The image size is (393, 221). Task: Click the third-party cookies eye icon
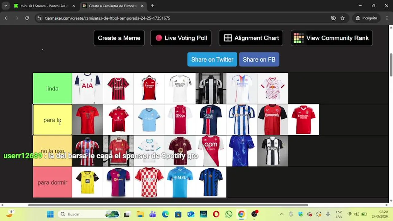coord(333,18)
